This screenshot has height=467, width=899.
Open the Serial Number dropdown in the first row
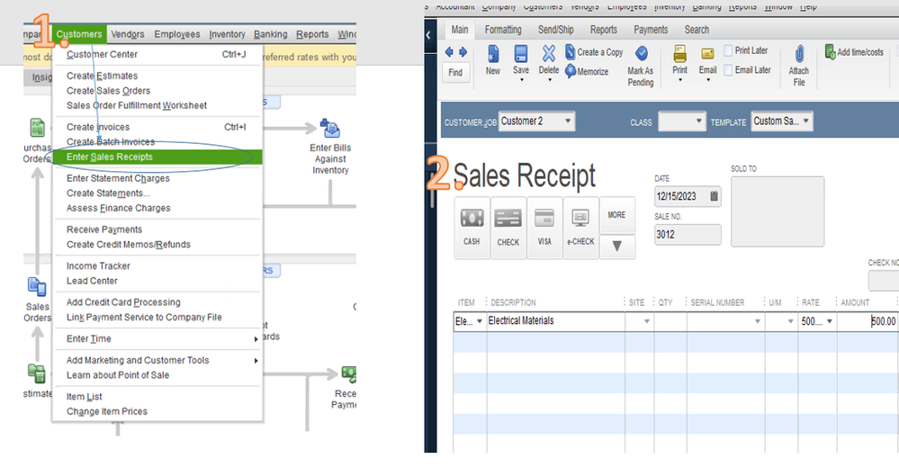[x=758, y=321]
